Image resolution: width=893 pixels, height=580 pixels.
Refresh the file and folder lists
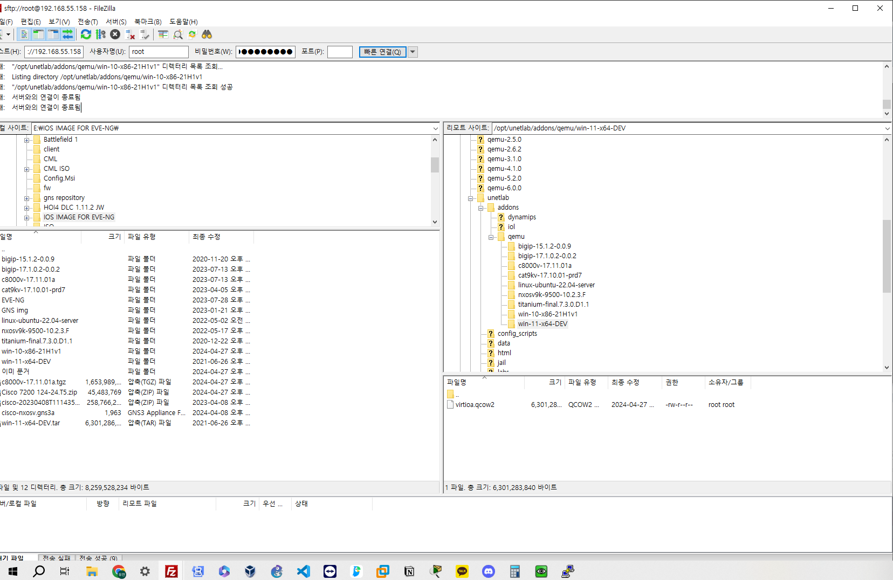(x=86, y=34)
